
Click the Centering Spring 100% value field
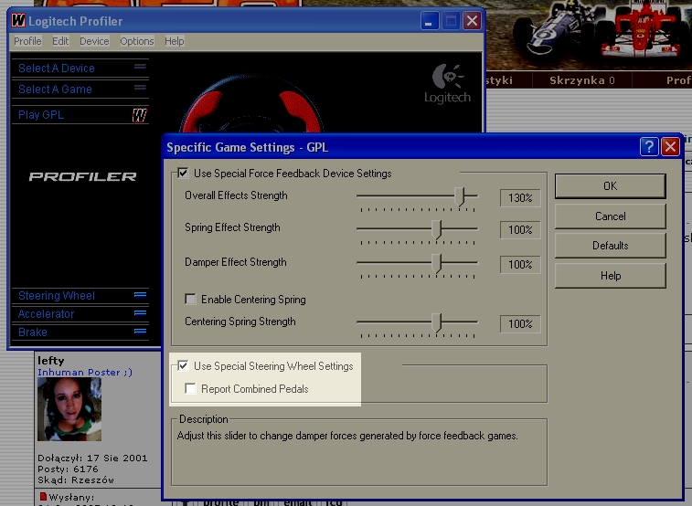(x=520, y=324)
